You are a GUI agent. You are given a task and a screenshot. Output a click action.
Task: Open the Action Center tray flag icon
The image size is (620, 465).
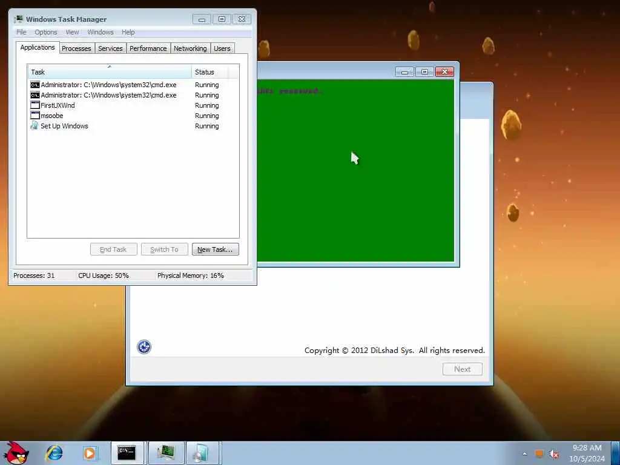pyautogui.click(x=539, y=453)
